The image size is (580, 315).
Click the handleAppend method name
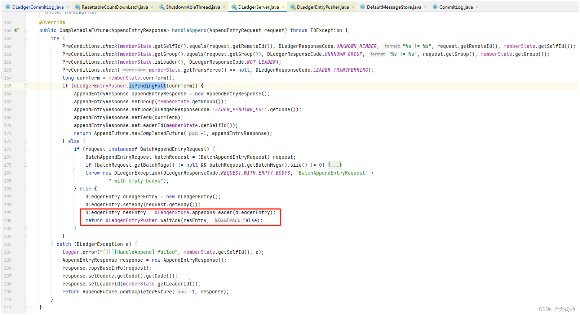[189, 30]
